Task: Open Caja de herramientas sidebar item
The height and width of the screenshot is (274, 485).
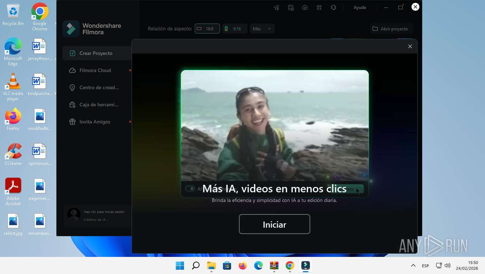Action: point(97,105)
